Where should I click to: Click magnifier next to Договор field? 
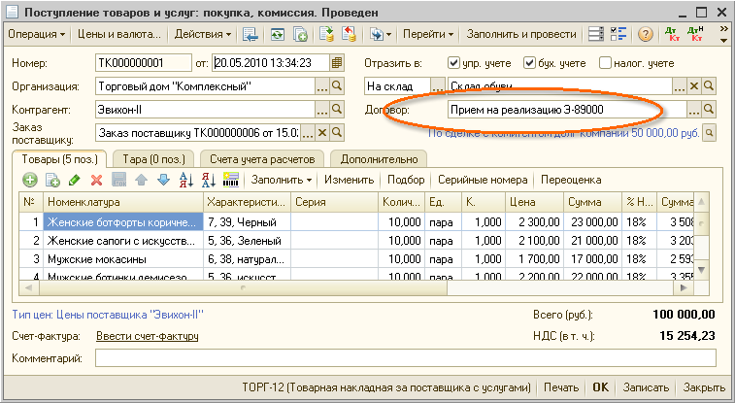pyautogui.click(x=709, y=110)
